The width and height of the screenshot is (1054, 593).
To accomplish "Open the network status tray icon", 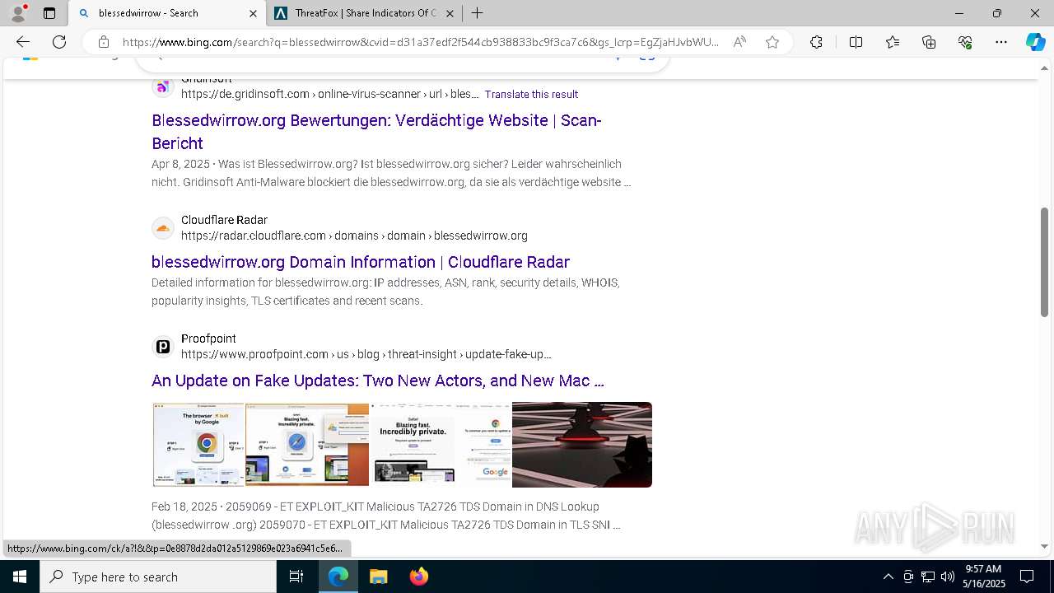I will (x=928, y=577).
